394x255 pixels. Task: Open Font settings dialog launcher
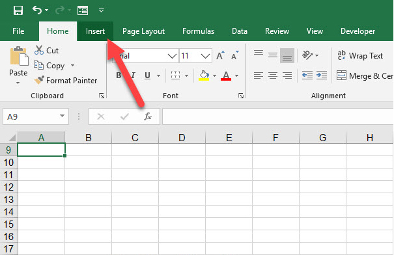tap(241, 96)
